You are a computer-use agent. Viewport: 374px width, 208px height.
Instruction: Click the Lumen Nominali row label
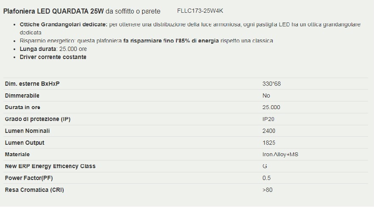pyautogui.click(x=28, y=131)
